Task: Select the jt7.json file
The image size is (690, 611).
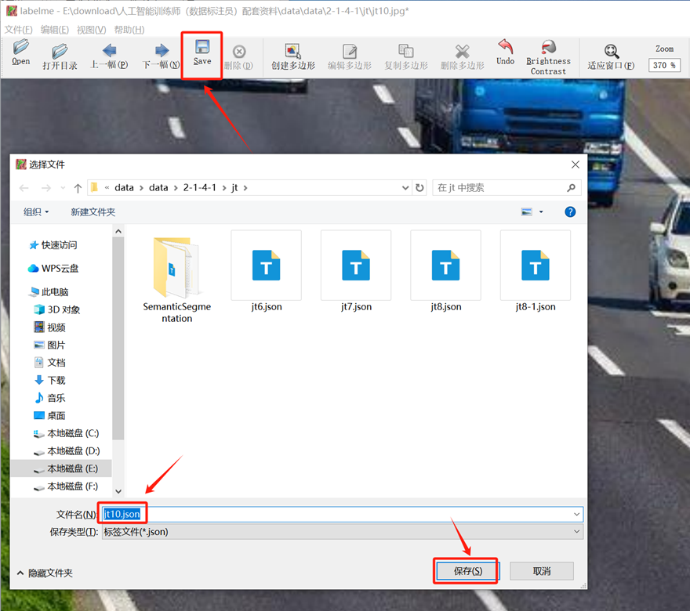Action: click(x=356, y=272)
